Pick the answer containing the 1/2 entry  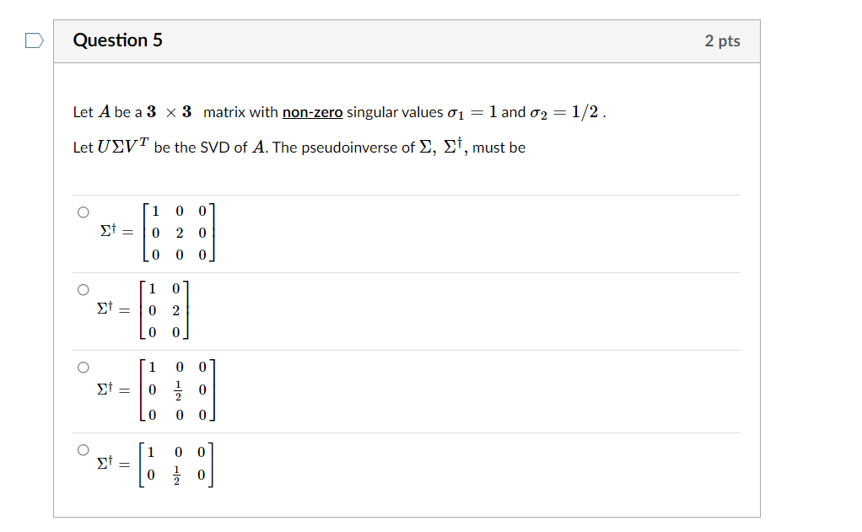click(x=83, y=366)
